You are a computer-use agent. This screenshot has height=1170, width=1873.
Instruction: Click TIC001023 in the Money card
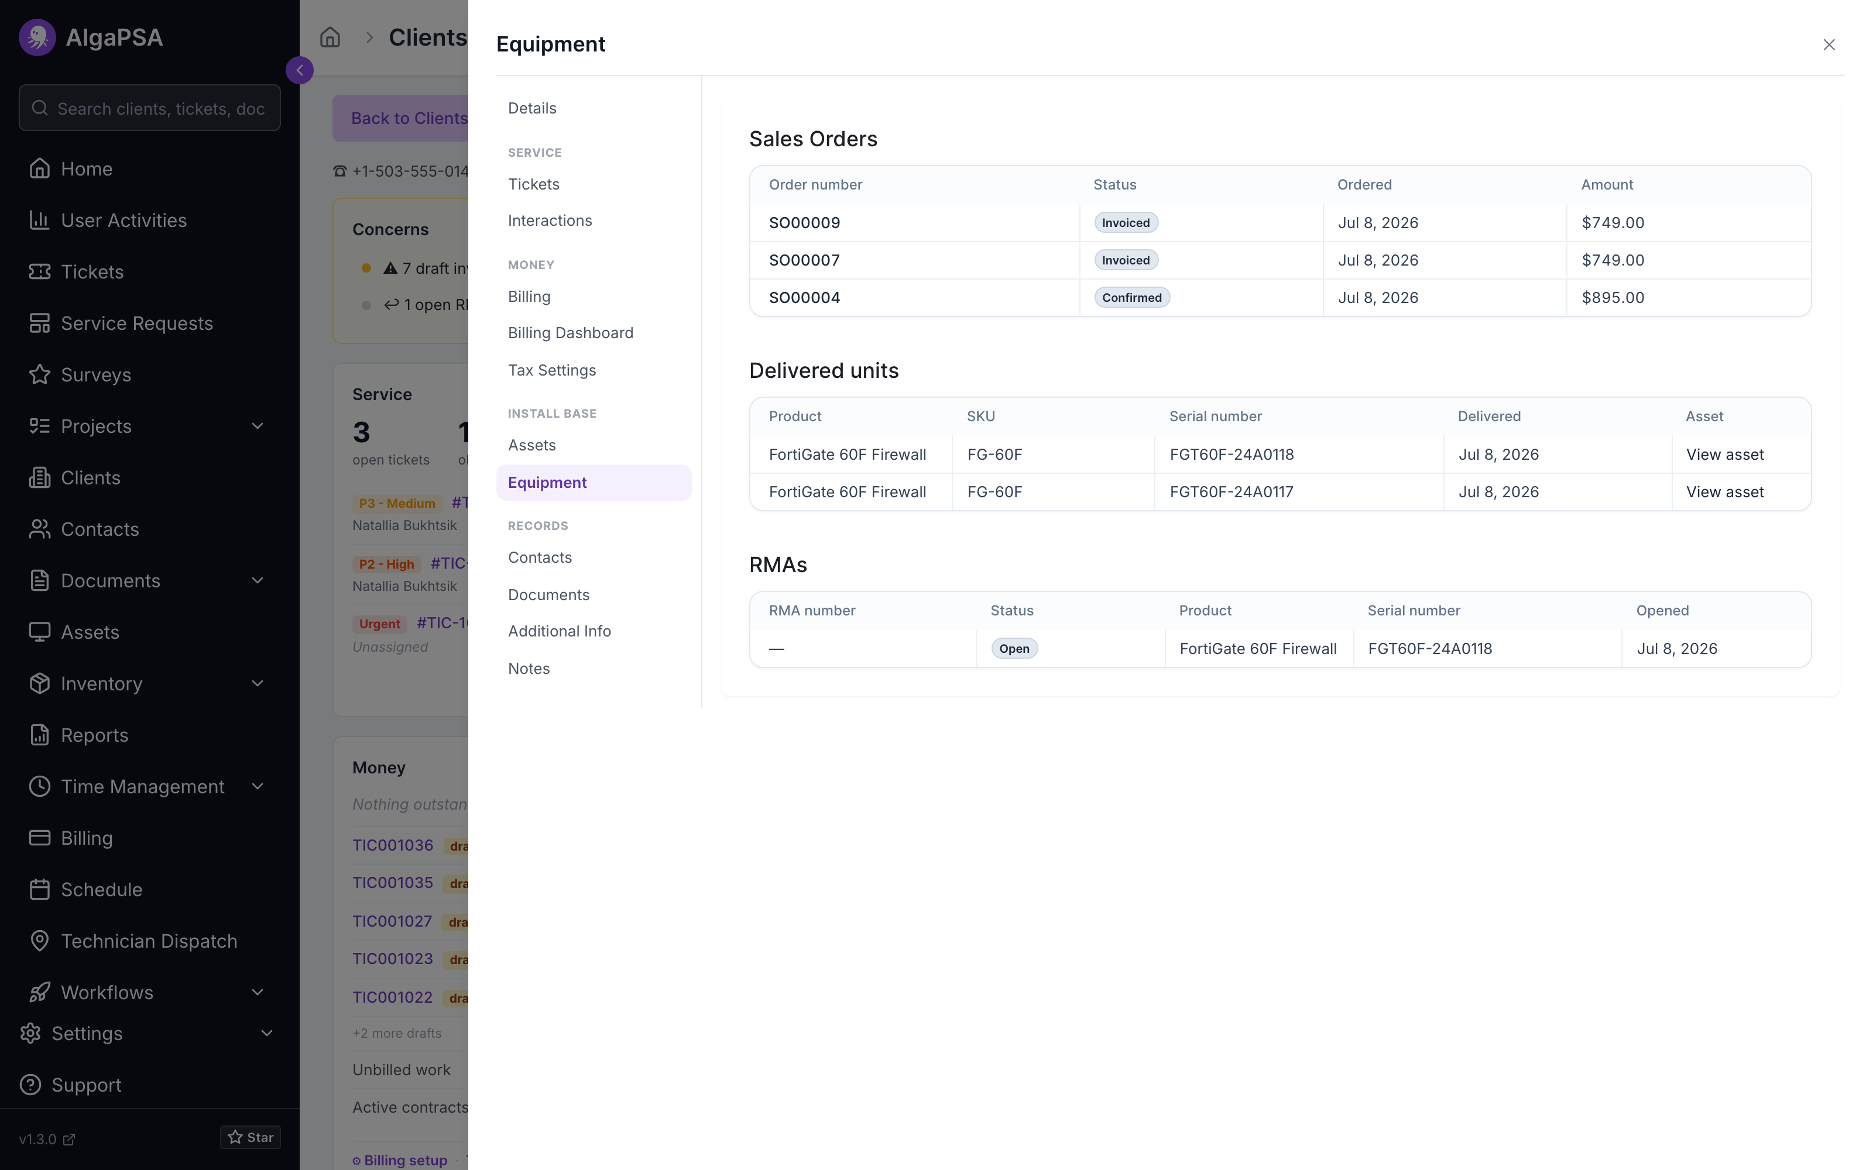[392, 958]
